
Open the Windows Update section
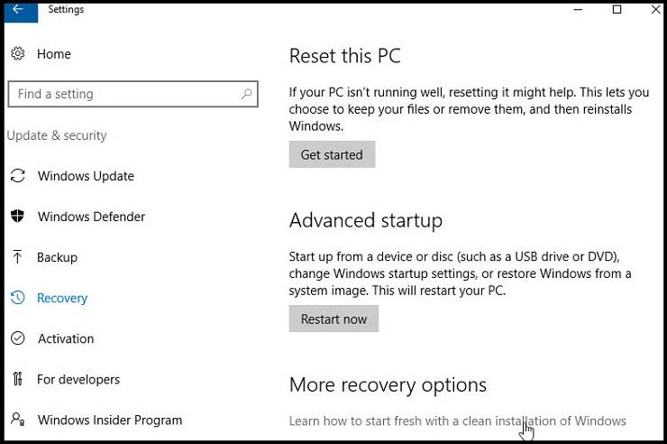point(86,176)
